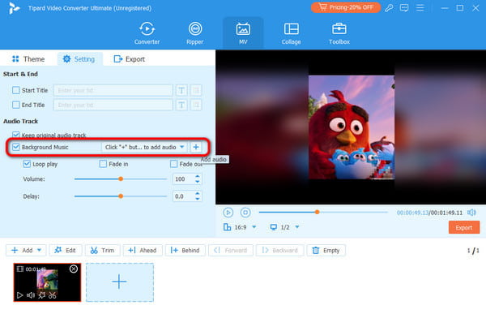Increase delay with the up stepper arrow

198,194
